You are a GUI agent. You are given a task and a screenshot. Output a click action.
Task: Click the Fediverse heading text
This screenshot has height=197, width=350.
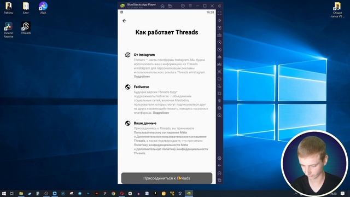click(x=141, y=87)
